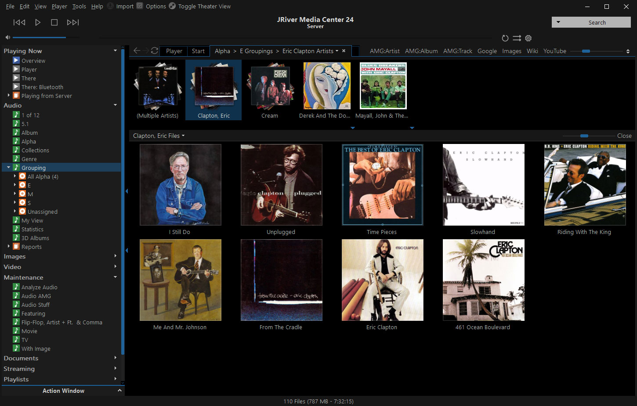Open the Tools menu
This screenshot has height=406, width=637.
[x=79, y=6]
